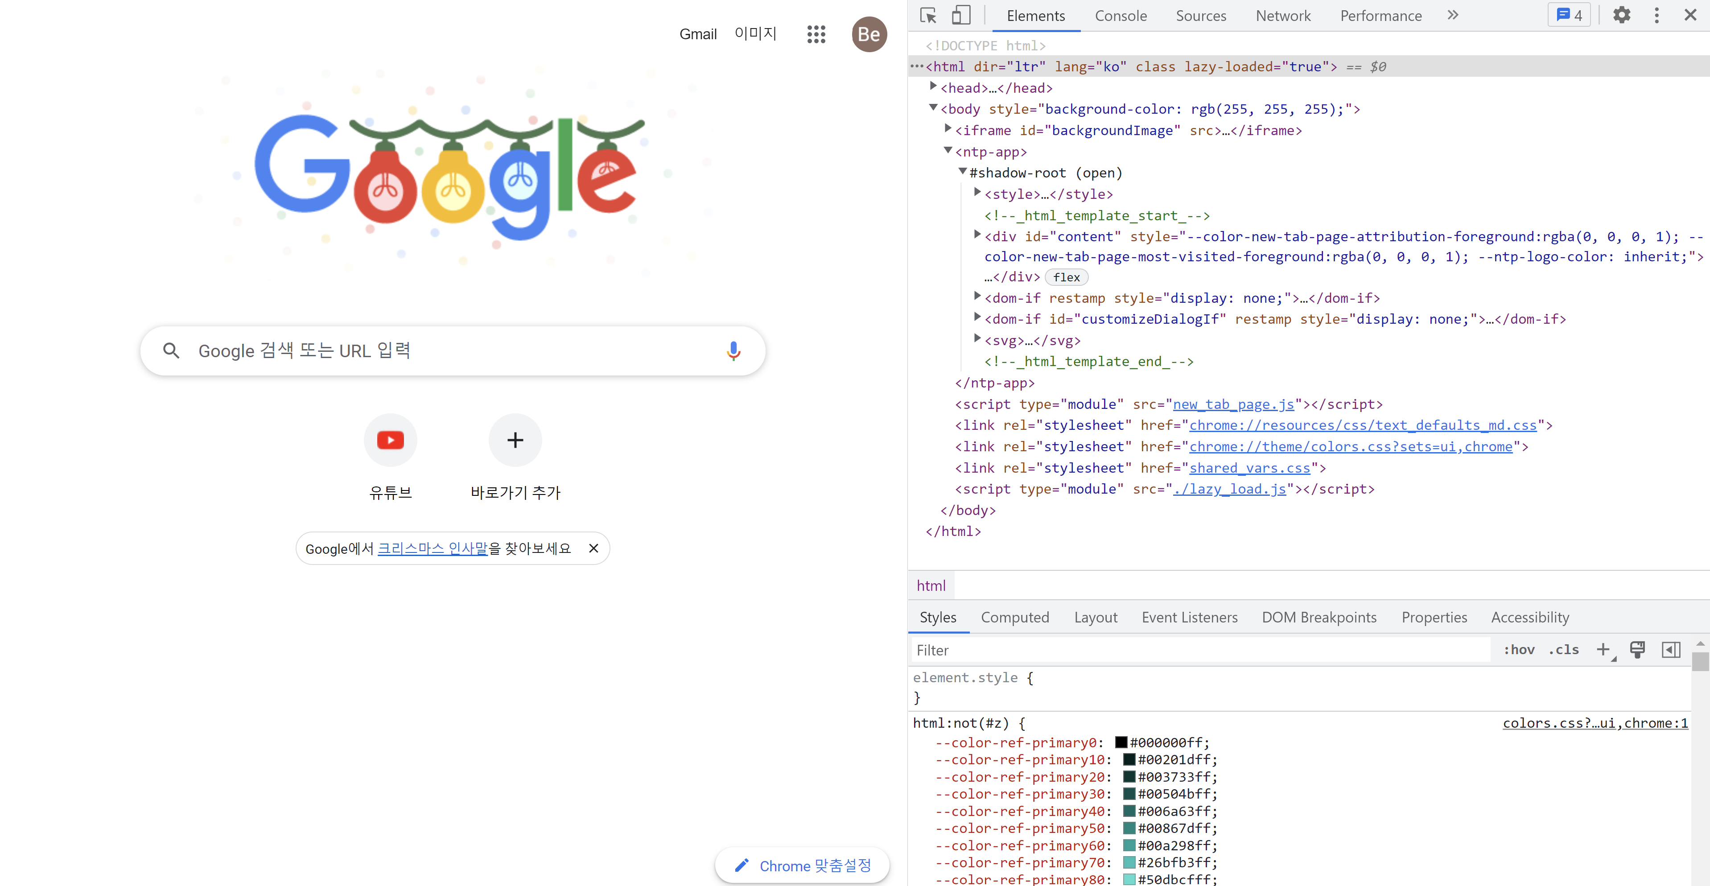The image size is (1710, 886).
Task: Click the voice search microphone icon
Action: click(733, 350)
